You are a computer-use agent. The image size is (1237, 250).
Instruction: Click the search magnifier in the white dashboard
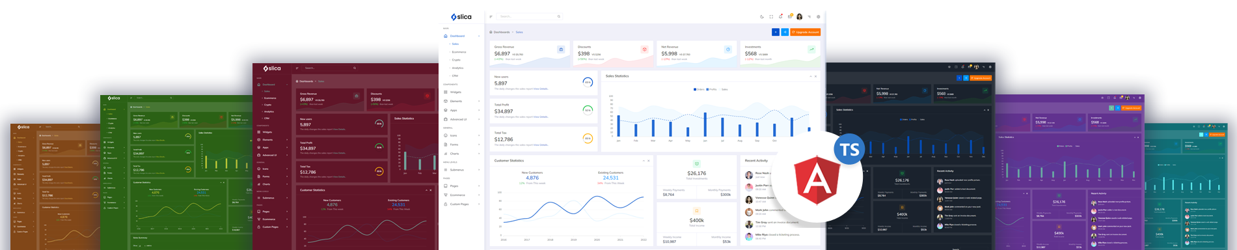(x=558, y=16)
